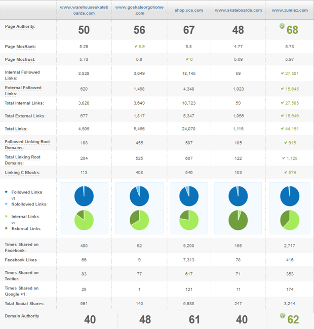Open the www.warehouseskateboards.com column link
This screenshot has height=329, width=314.
point(84,10)
